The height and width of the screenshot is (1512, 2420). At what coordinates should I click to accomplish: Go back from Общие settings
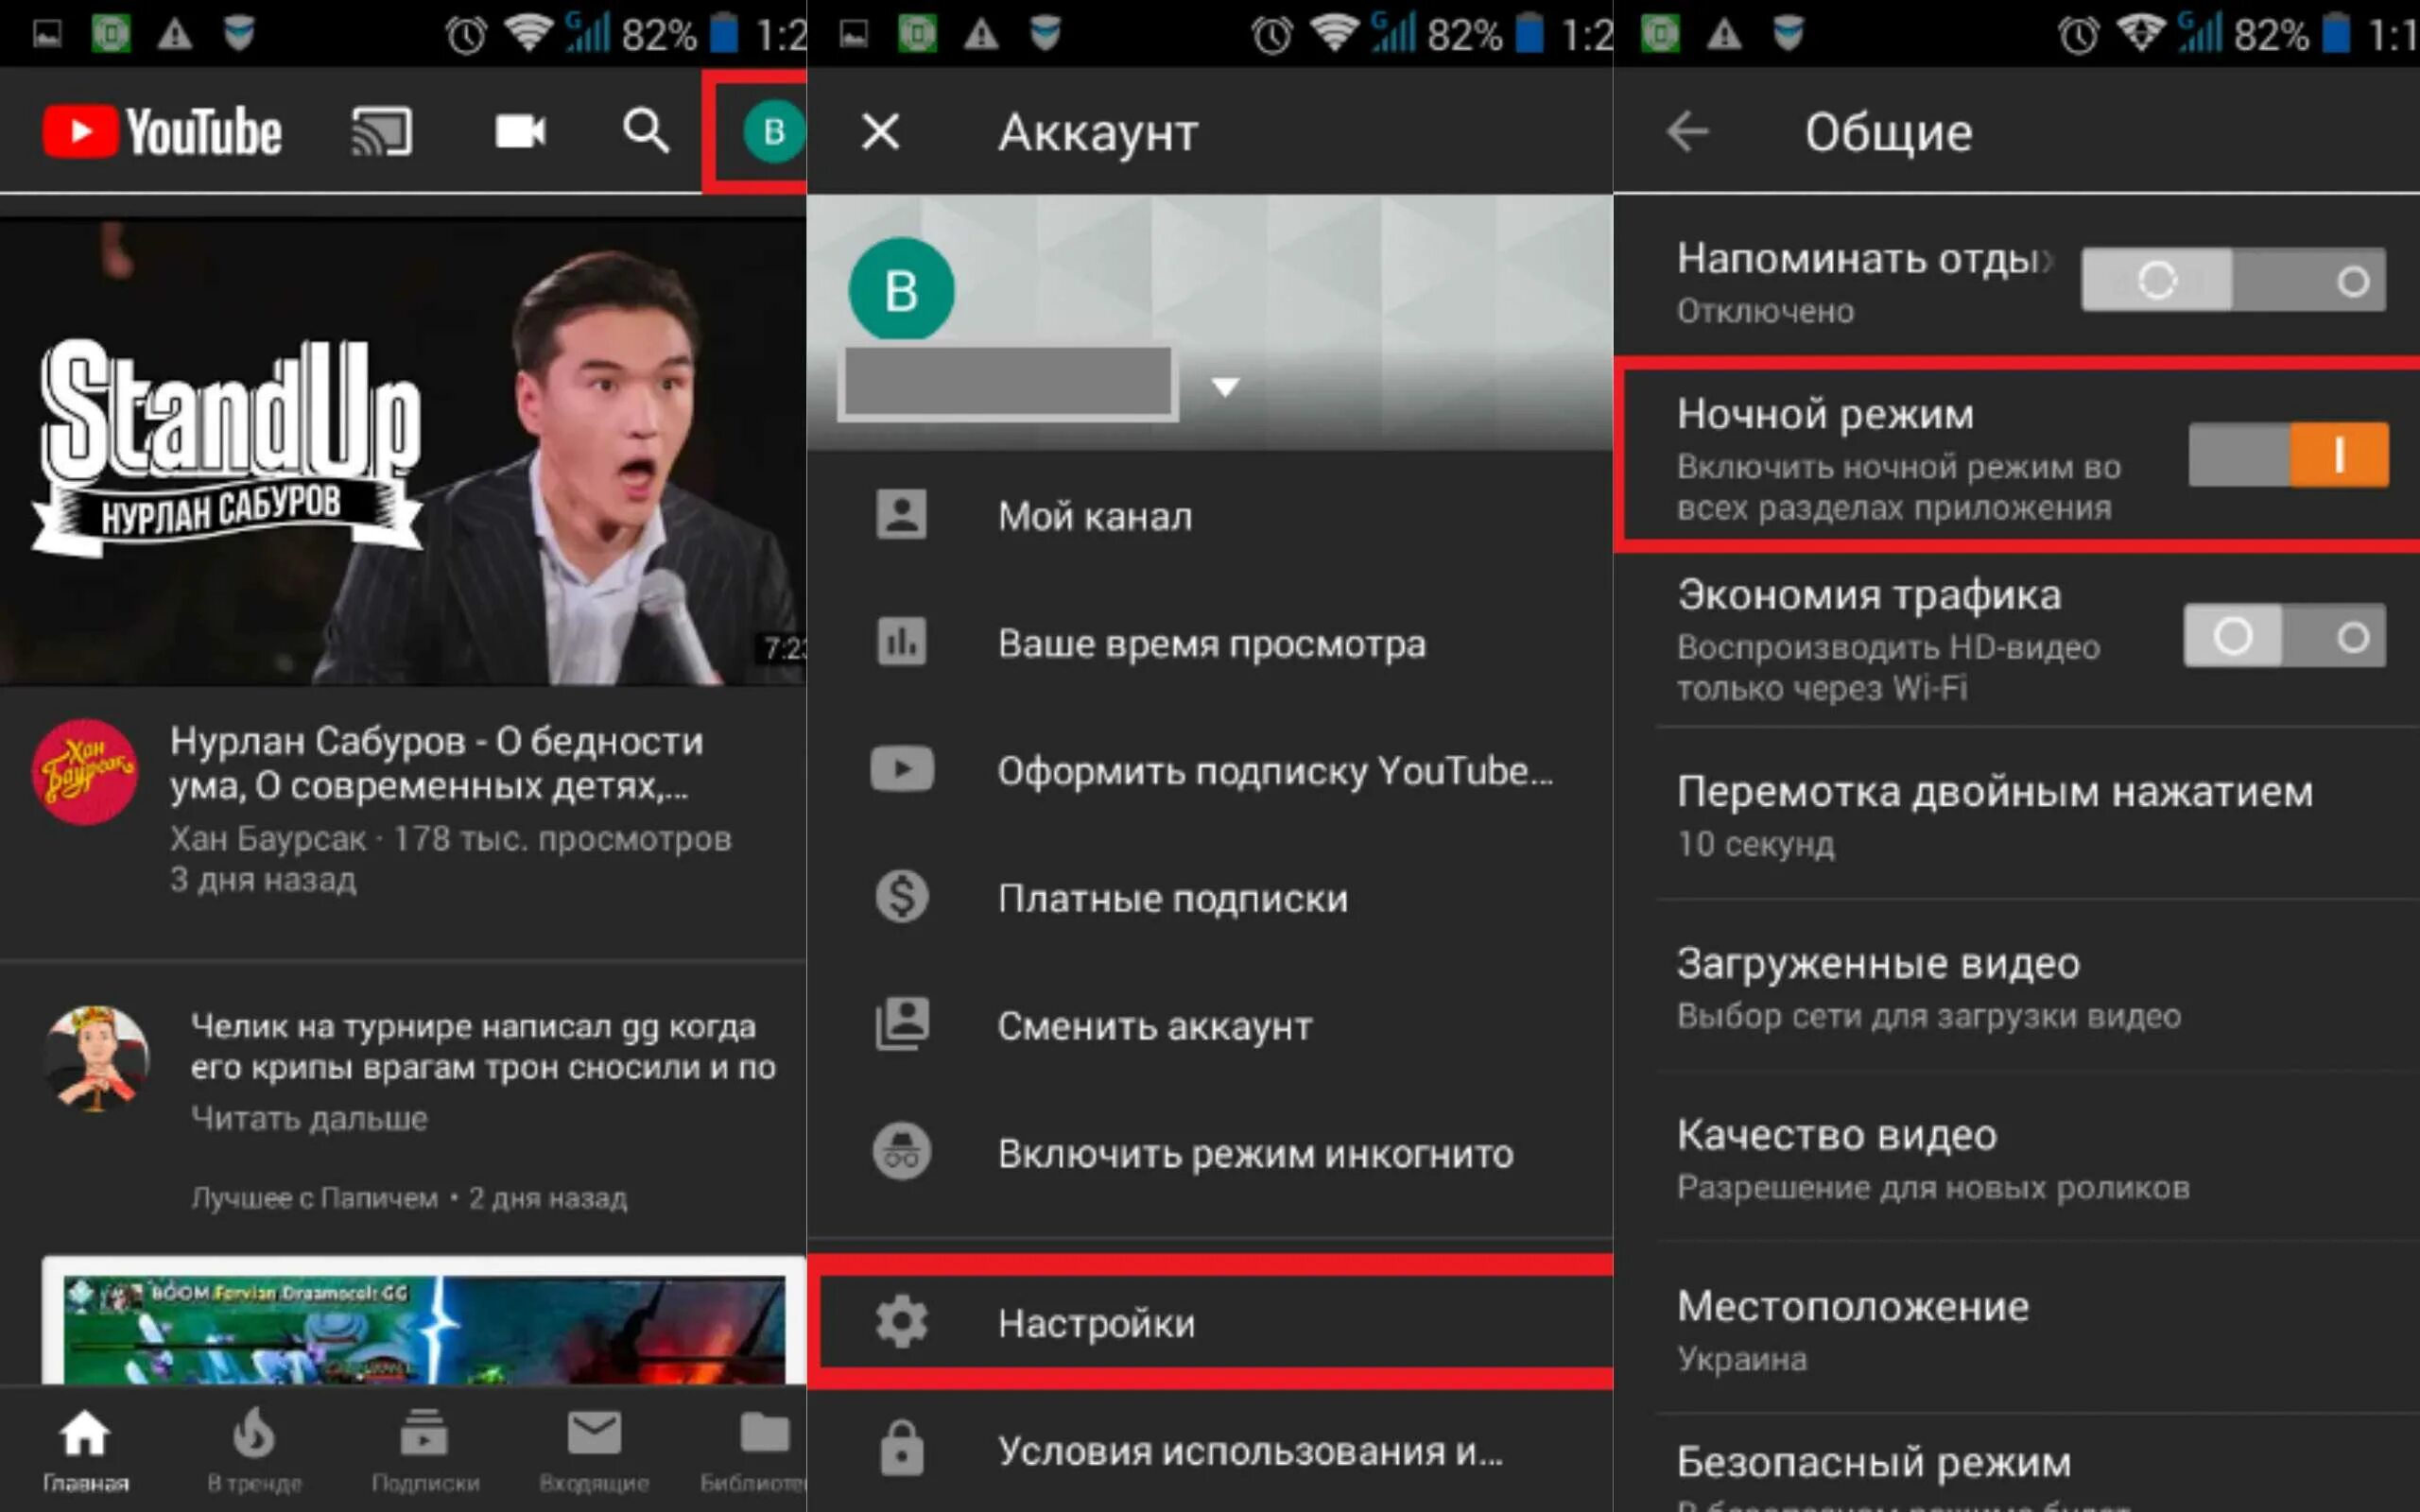click(1688, 131)
